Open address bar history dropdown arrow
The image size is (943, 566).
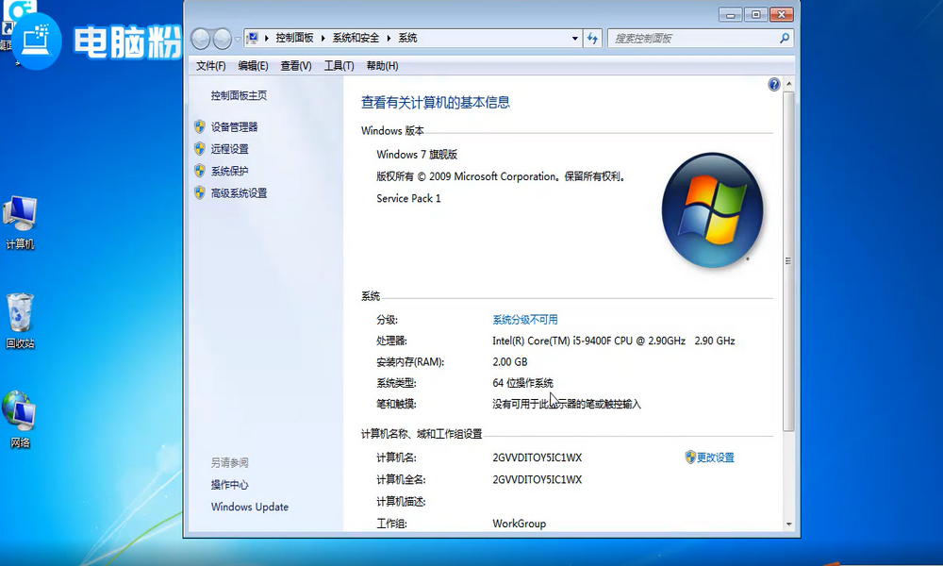(x=575, y=39)
